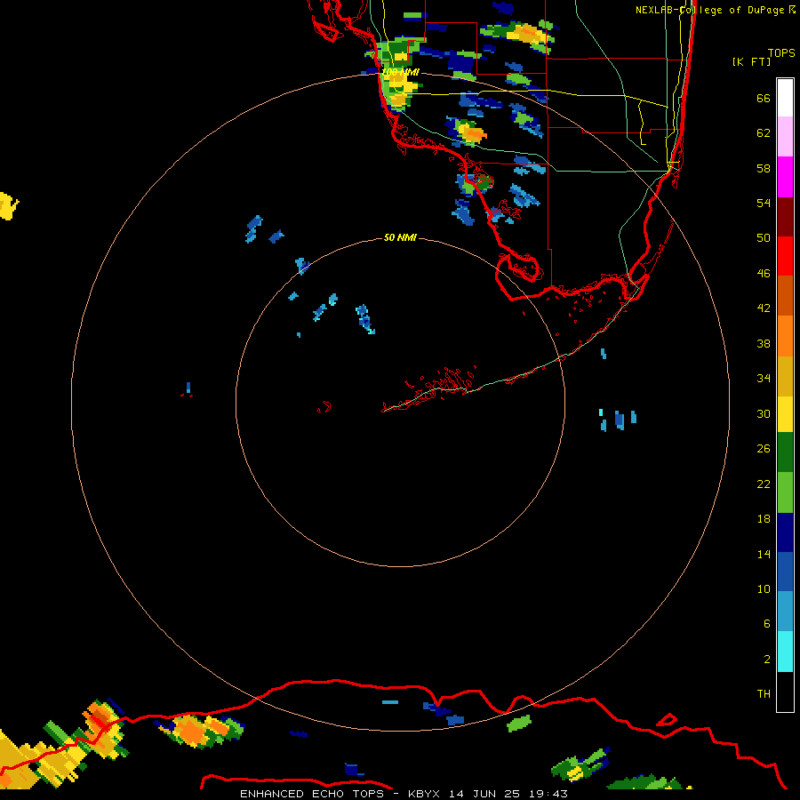Click the '19:43' timestamp in the caption
Screen dimensions: 800x800
click(x=548, y=794)
